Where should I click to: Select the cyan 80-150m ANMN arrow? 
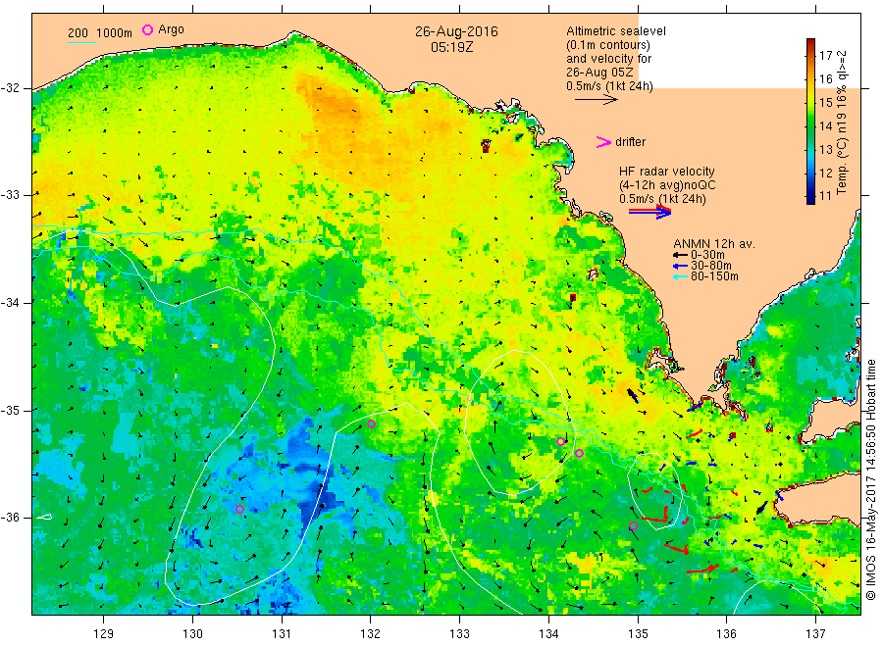coord(680,276)
